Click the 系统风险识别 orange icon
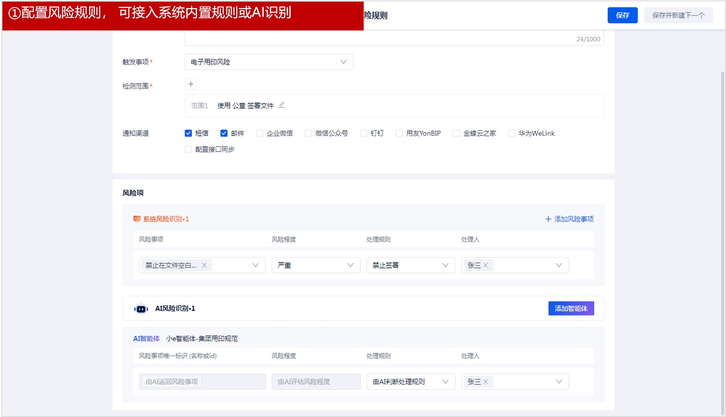The height and width of the screenshot is (417, 726). pos(137,219)
